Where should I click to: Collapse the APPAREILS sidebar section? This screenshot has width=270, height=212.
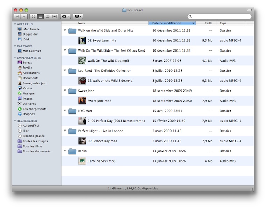coord(15,24)
